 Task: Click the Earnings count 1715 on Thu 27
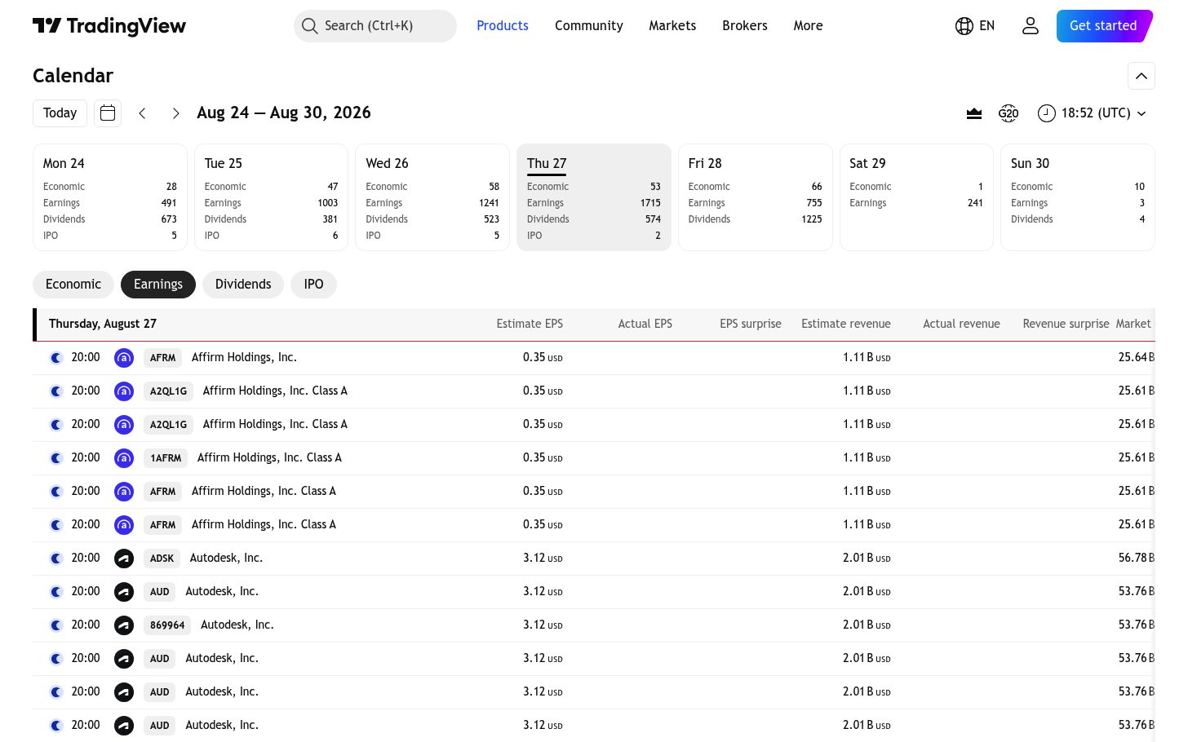[x=650, y=203]
